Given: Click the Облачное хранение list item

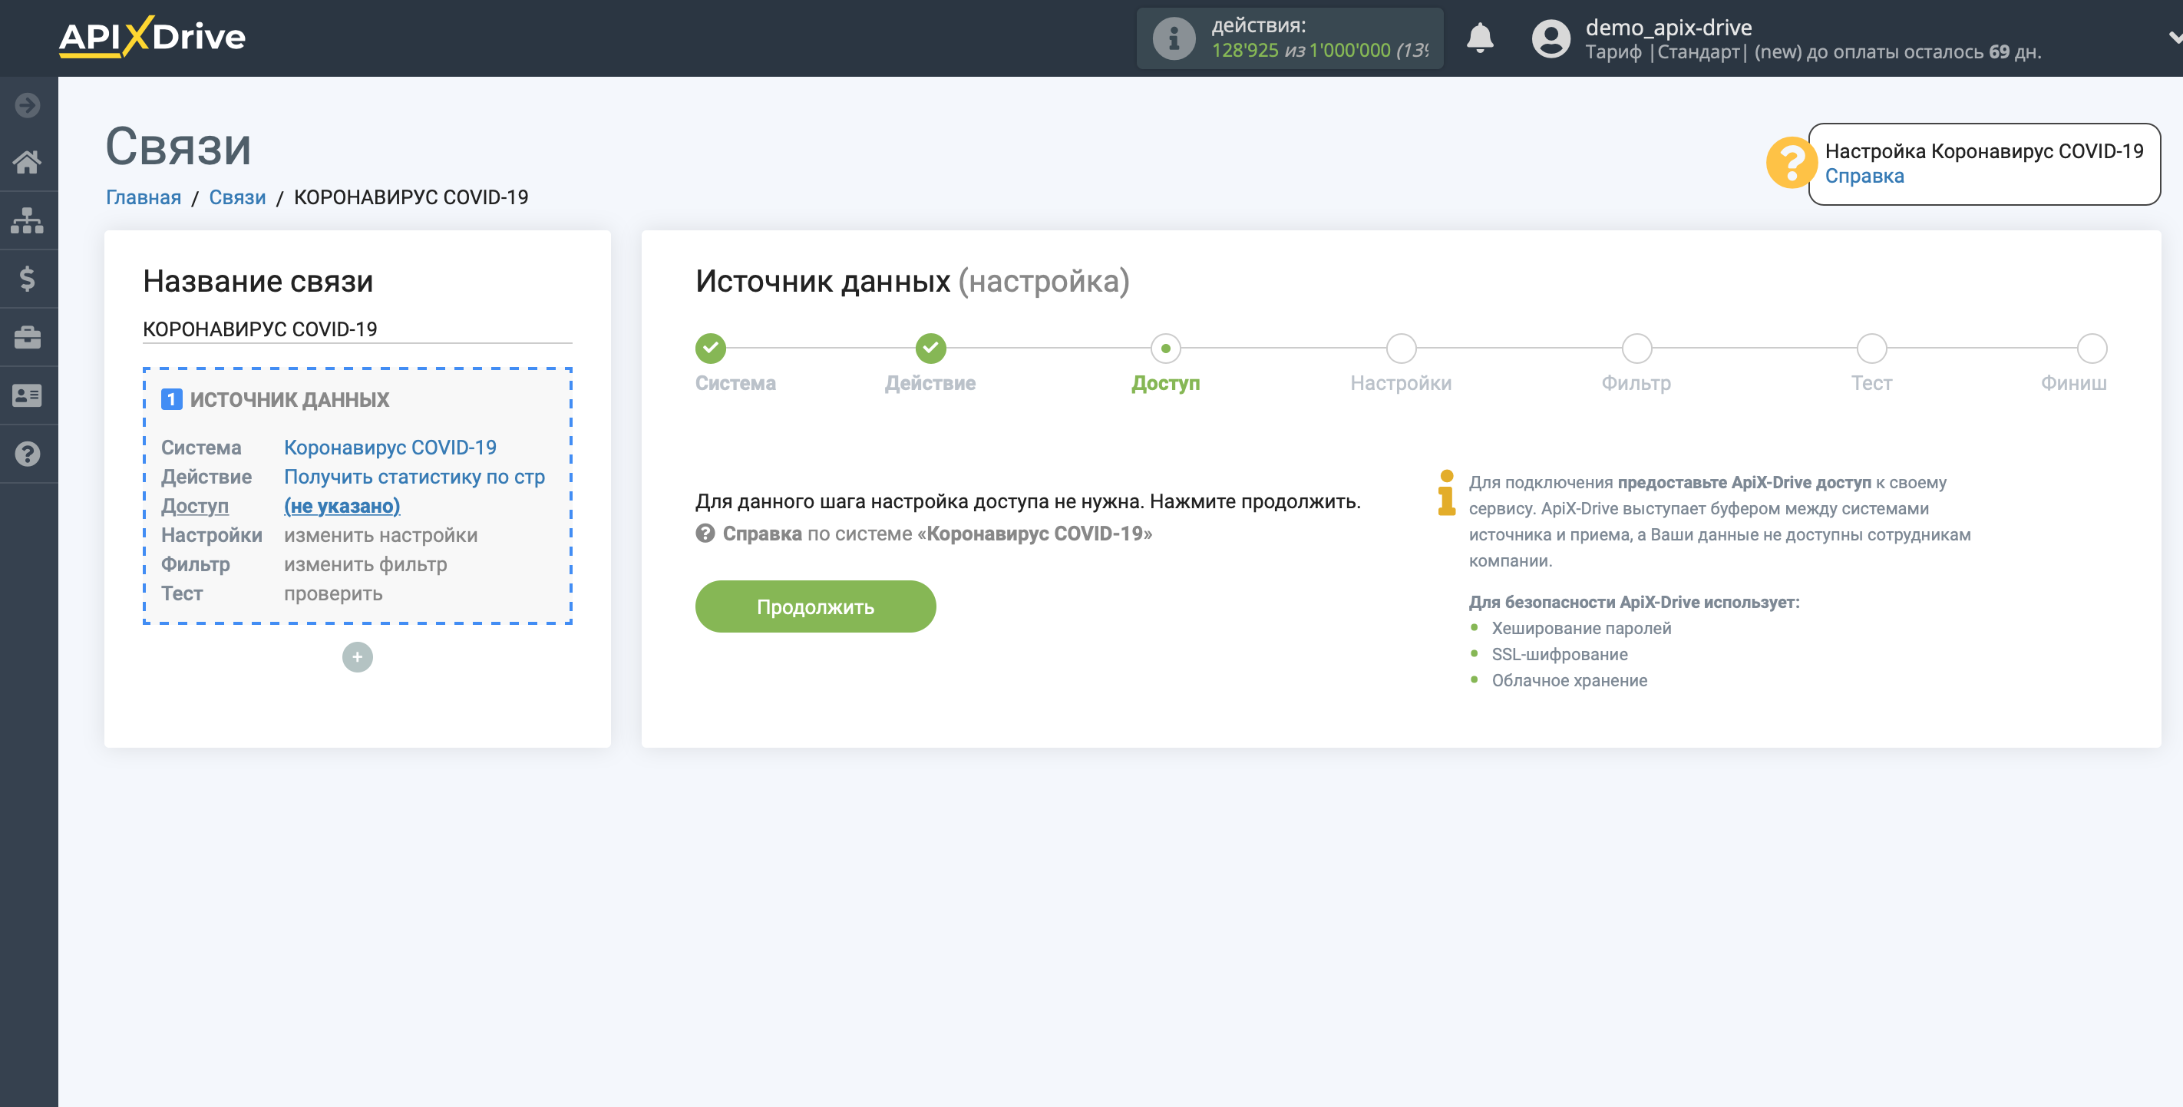Looking at the screenshot, I should point(1570,681).
